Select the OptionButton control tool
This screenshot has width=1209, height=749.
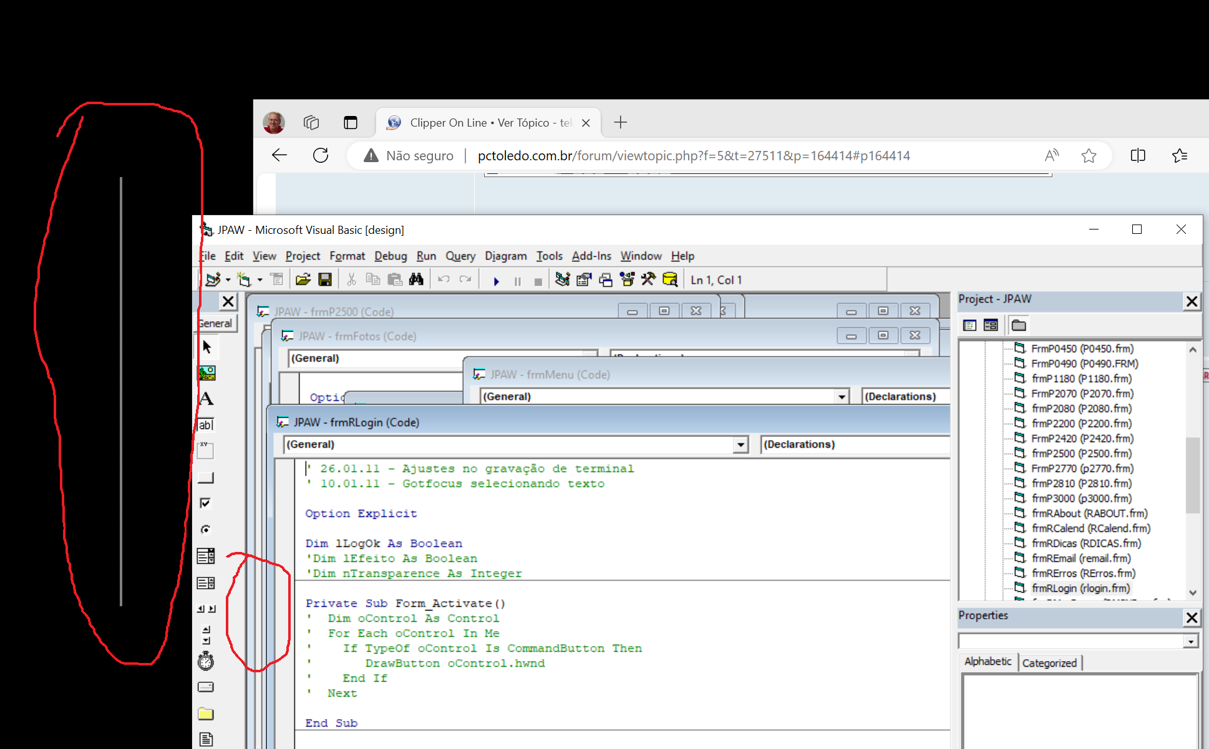(205, 529)
